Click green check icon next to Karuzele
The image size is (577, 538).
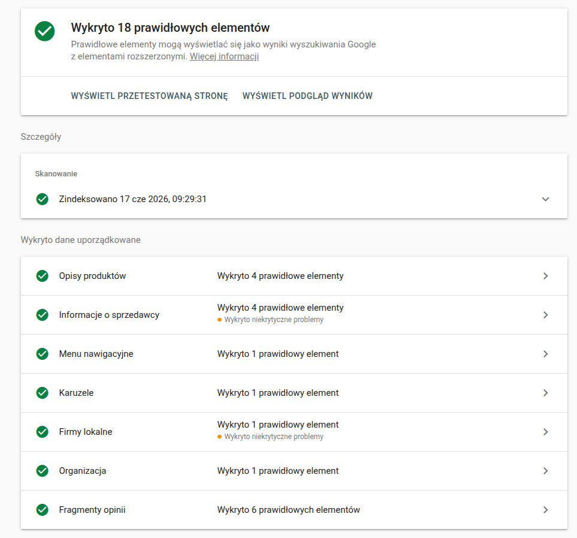(x=43, y=393)
